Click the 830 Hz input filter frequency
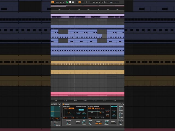 (65, 118)
